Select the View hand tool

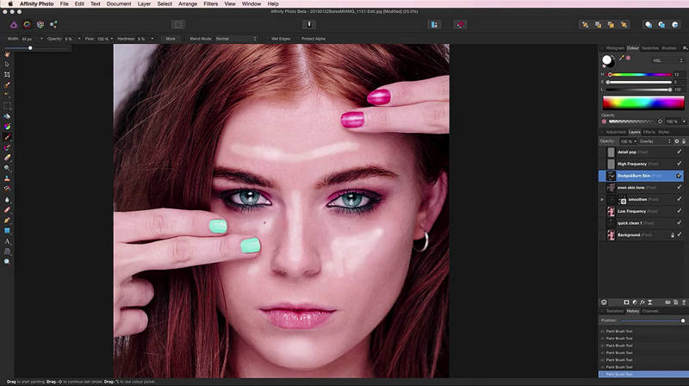(7, 53)
